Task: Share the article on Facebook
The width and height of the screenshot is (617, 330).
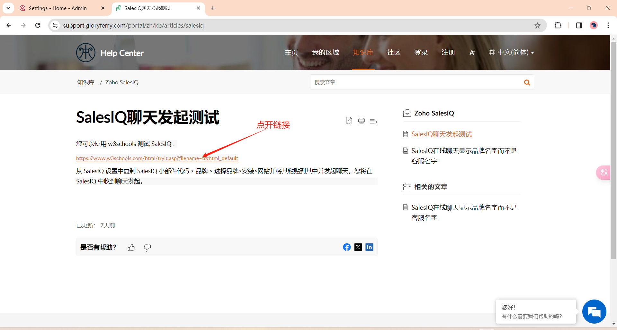Action: click(x=347, y=247)
